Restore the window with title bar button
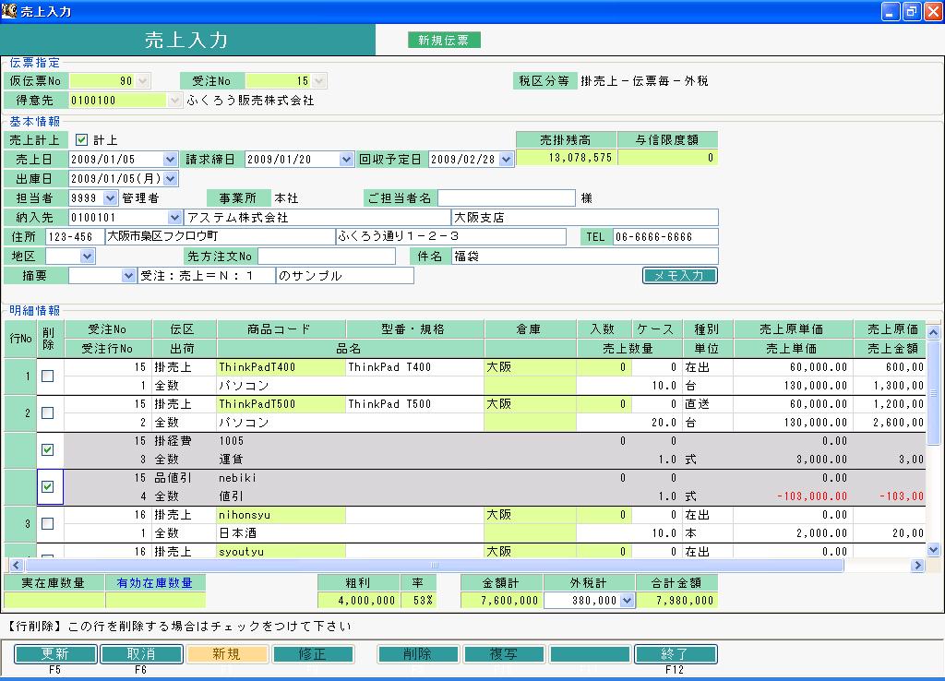The width and height of the screenshot is (945, 681). click(x=911, y=11)
